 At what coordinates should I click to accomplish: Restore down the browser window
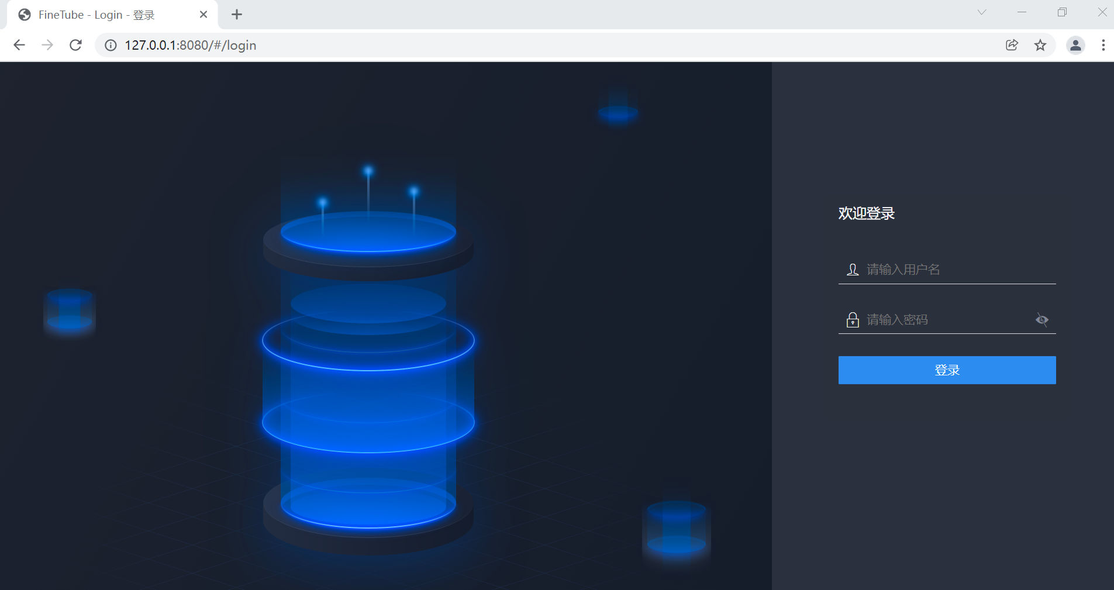coord(1062,12)
